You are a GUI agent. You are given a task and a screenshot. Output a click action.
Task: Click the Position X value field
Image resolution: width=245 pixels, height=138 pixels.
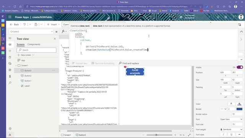225,72
